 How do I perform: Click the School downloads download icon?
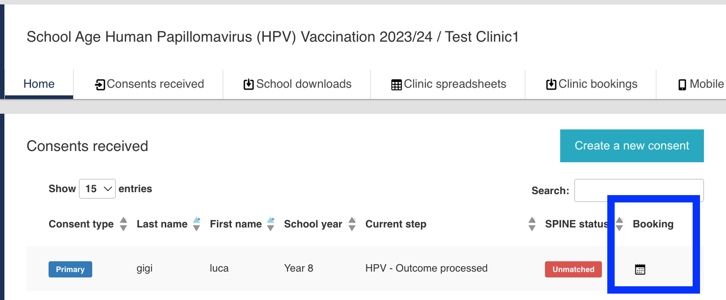pos(249,84)
